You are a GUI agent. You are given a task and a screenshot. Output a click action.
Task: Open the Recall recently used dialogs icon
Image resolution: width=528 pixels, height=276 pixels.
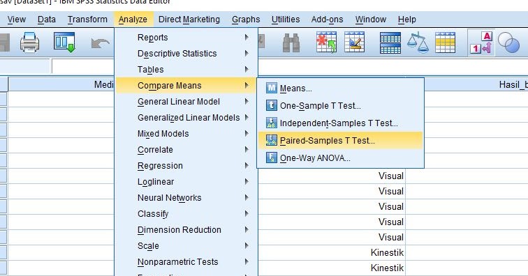tap(64, 43)
